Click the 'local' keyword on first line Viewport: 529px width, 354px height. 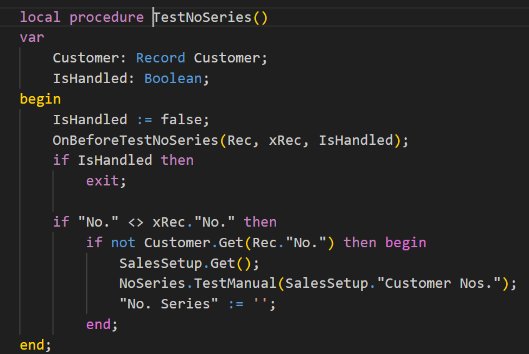click(x=41, y=17)
